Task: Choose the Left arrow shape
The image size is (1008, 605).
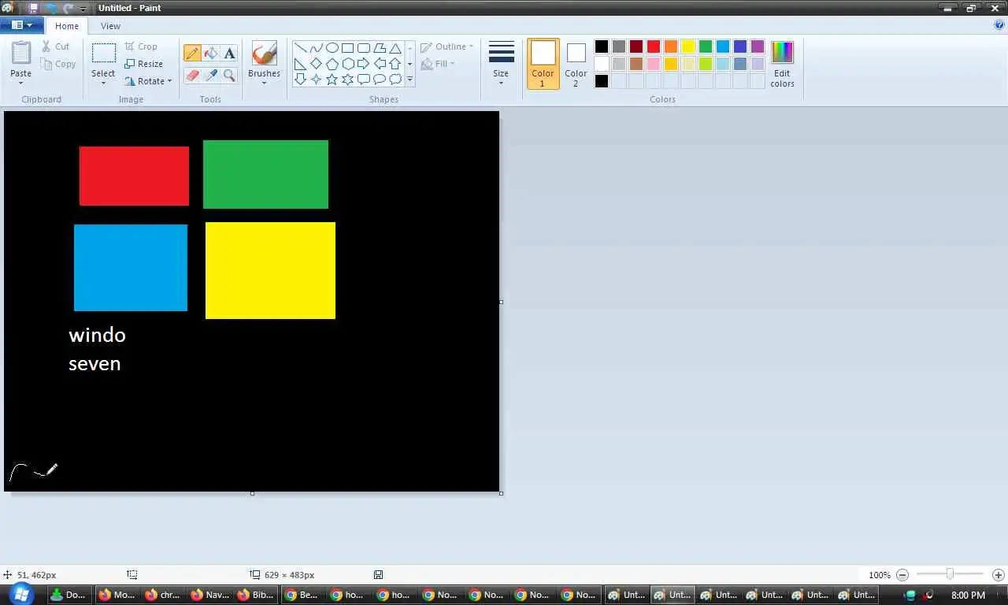Action: point(379,64)
